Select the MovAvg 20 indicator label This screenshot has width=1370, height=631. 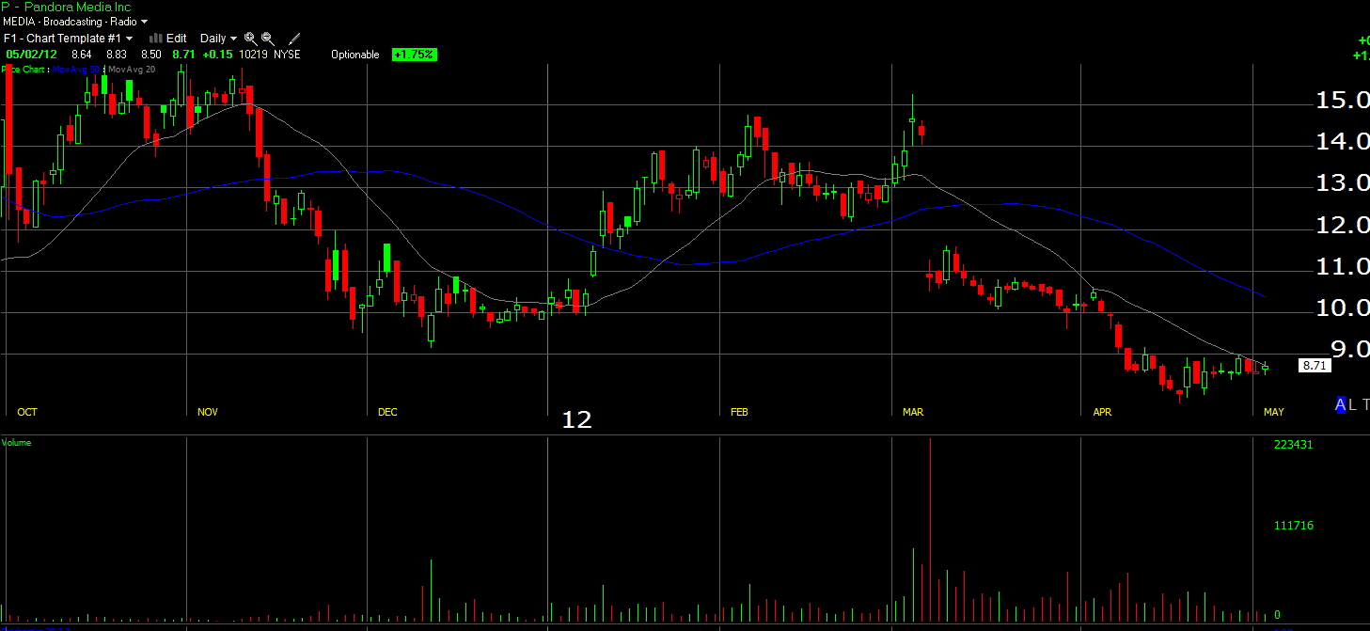point(132,70)
